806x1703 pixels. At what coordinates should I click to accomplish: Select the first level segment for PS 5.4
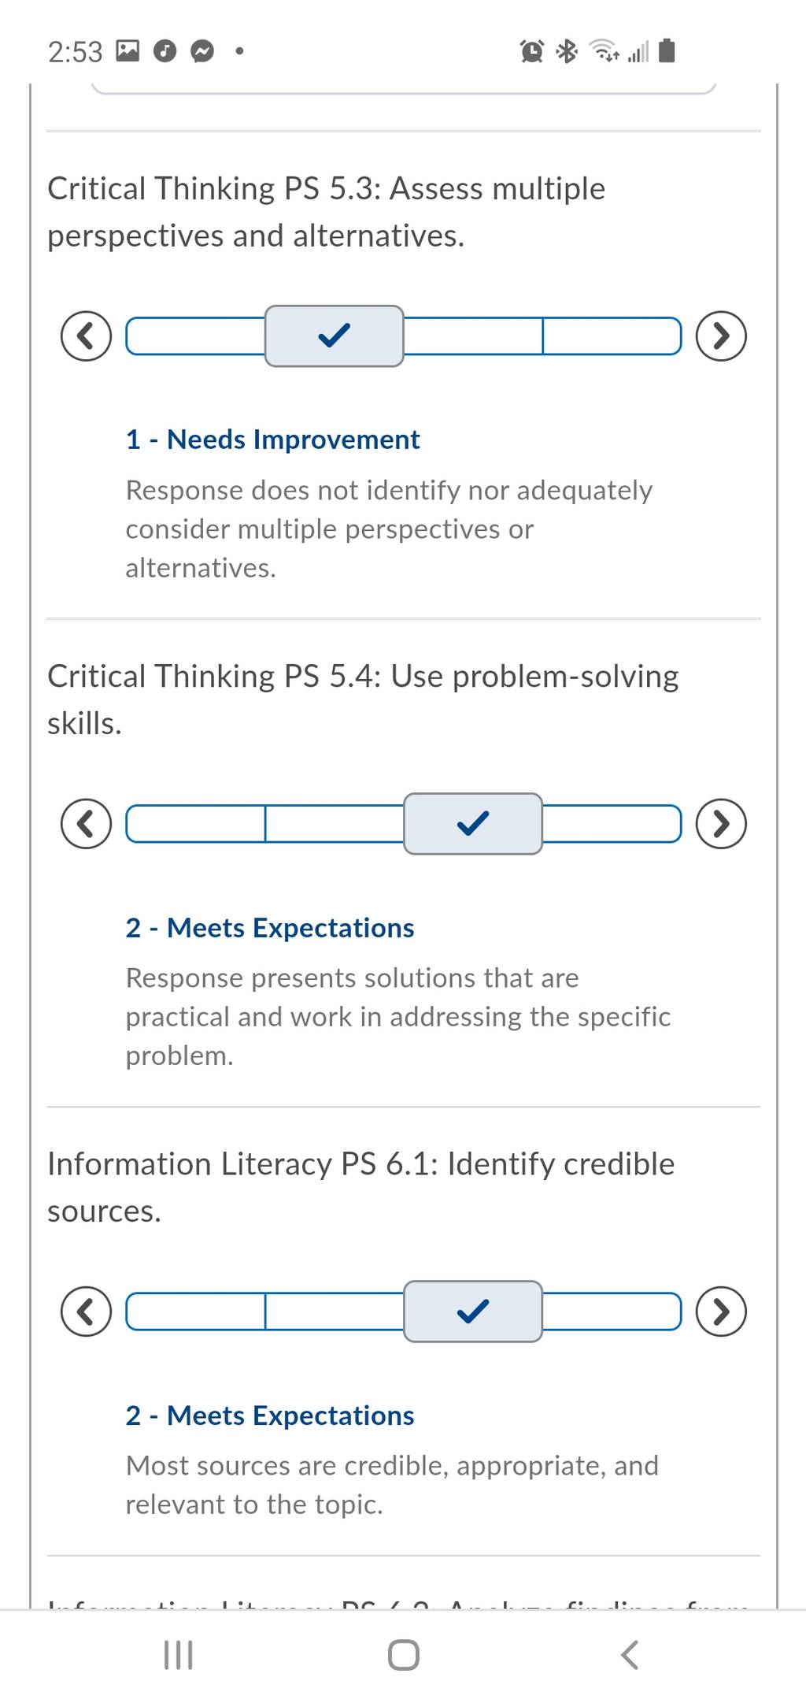pyautogui.click(x=196, y=824)
